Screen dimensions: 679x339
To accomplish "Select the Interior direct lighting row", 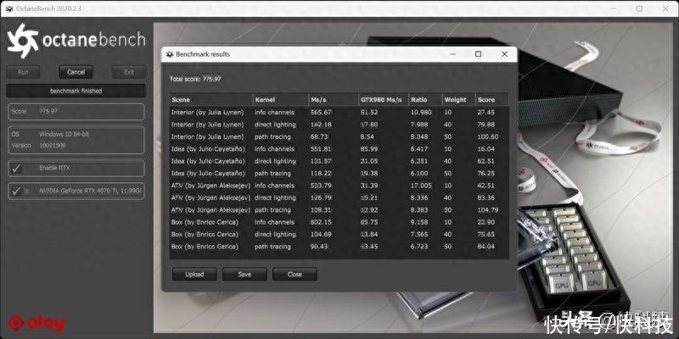I will pyautogui.click(x=339, y=125).
